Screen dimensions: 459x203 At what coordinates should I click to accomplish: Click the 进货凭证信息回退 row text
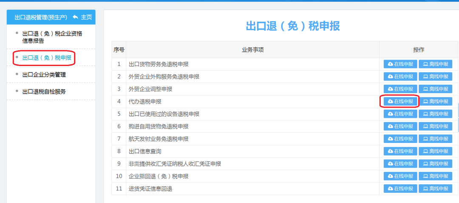click(x=150, y=189)
